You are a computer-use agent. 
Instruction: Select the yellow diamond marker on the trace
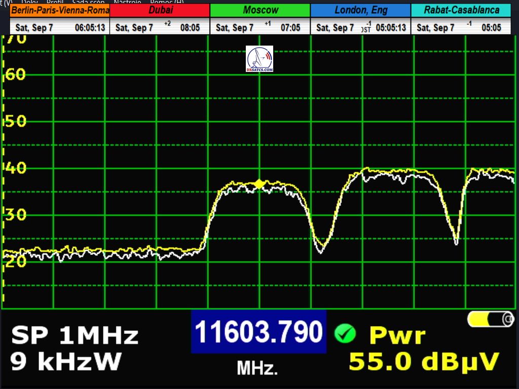click(x=259, y=184)
